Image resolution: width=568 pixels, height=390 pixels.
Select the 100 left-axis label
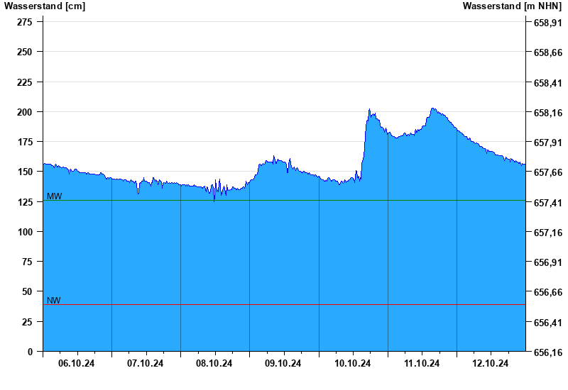coord(25,232)
